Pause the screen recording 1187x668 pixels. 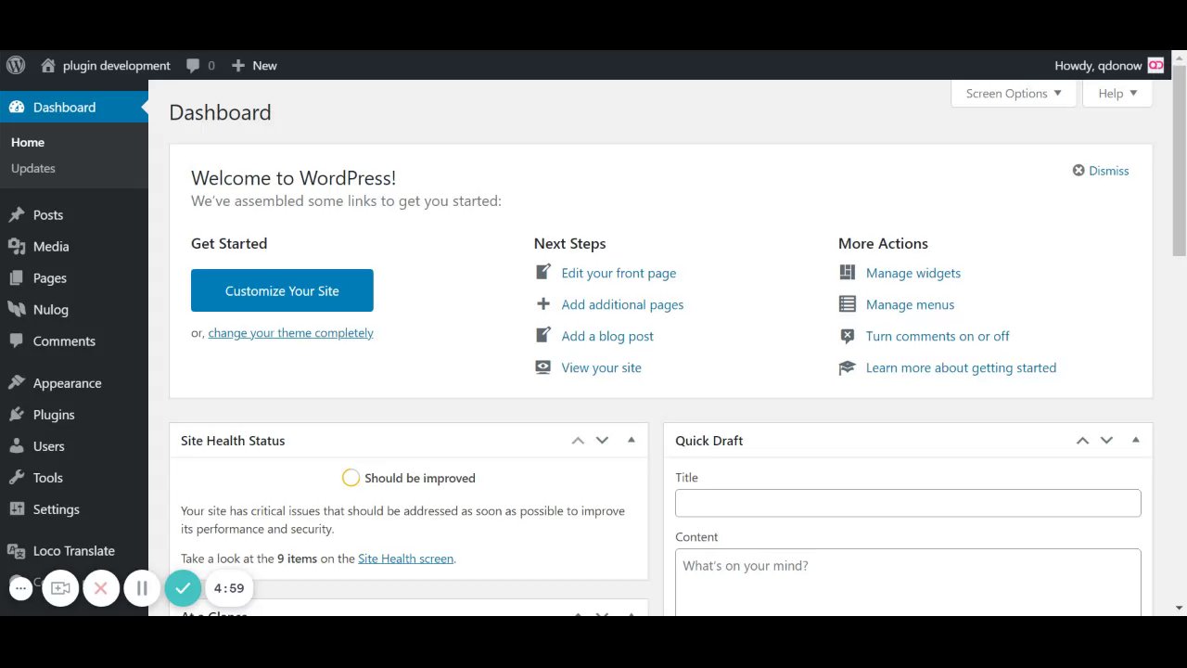point(142,588)
